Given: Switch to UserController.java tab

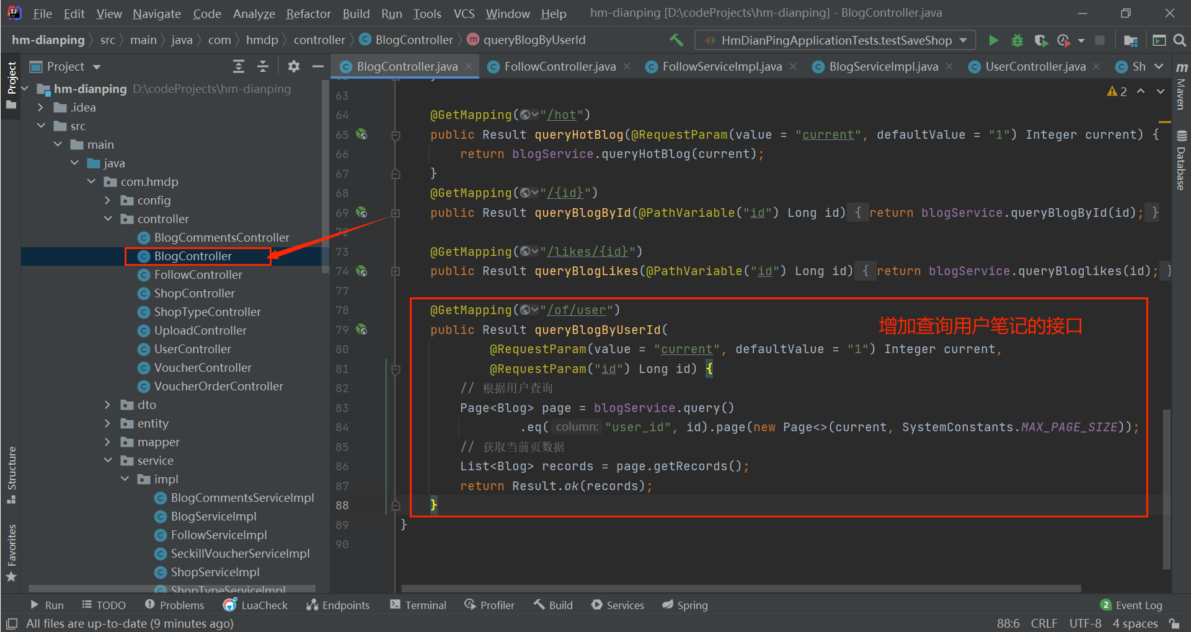Looking at the screenshot, I should [x=1035, y=66].
